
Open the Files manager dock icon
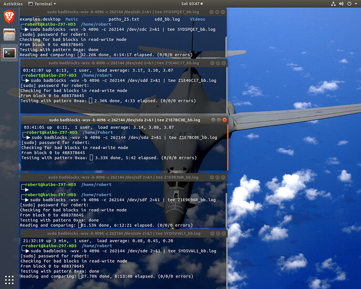[x=9, y=35]
